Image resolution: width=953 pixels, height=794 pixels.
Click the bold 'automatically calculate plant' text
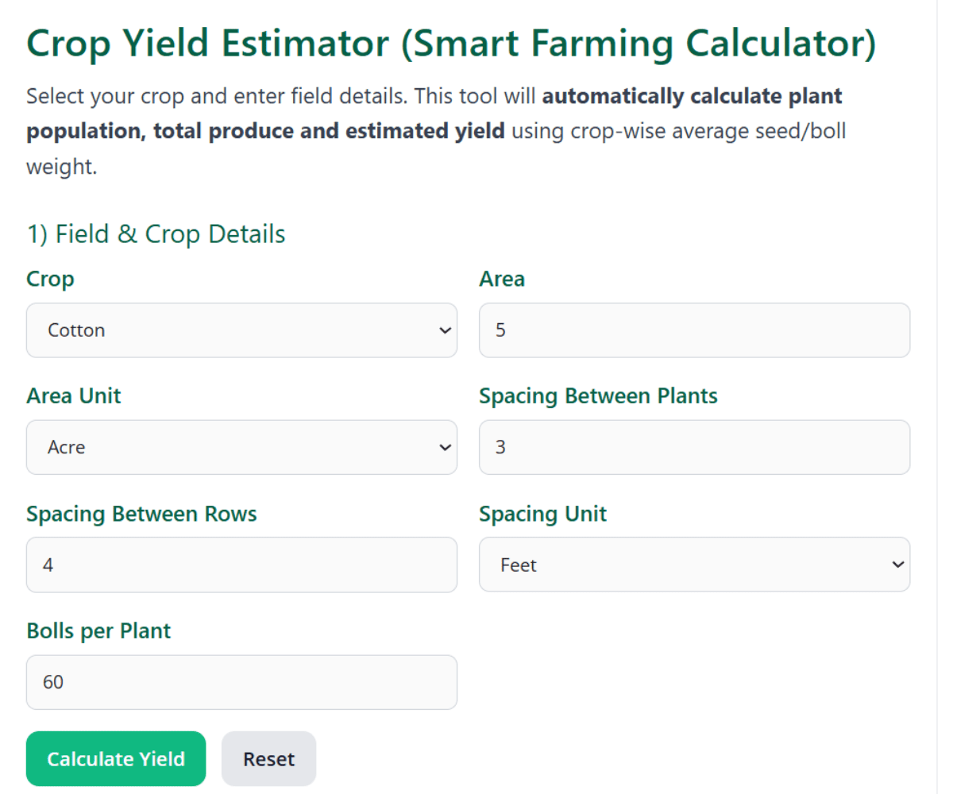pyautogui.click(x=693, y=97)
